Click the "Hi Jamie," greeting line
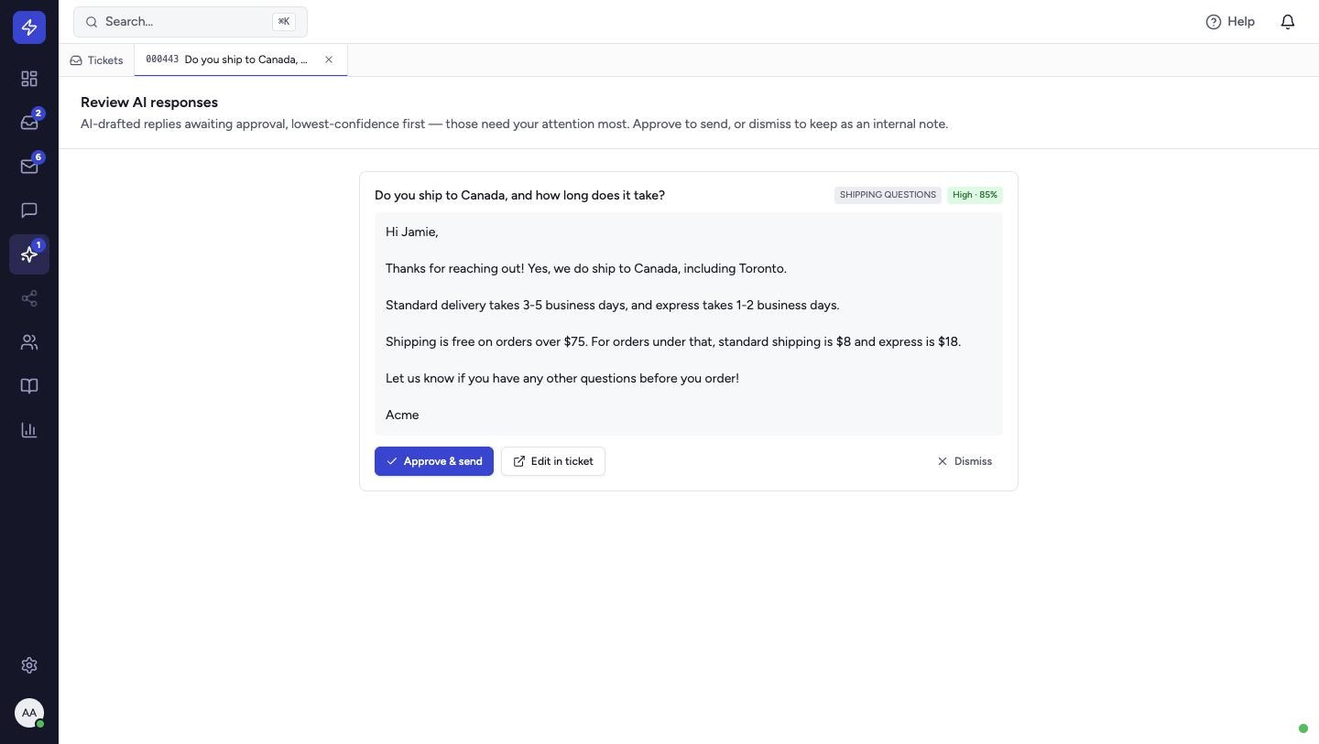1319x744 pixels. point(412,232)
